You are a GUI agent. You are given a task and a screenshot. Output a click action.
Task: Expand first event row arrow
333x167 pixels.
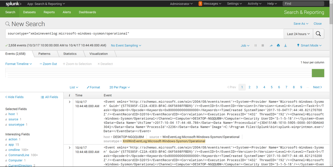(x=70, y=102)
